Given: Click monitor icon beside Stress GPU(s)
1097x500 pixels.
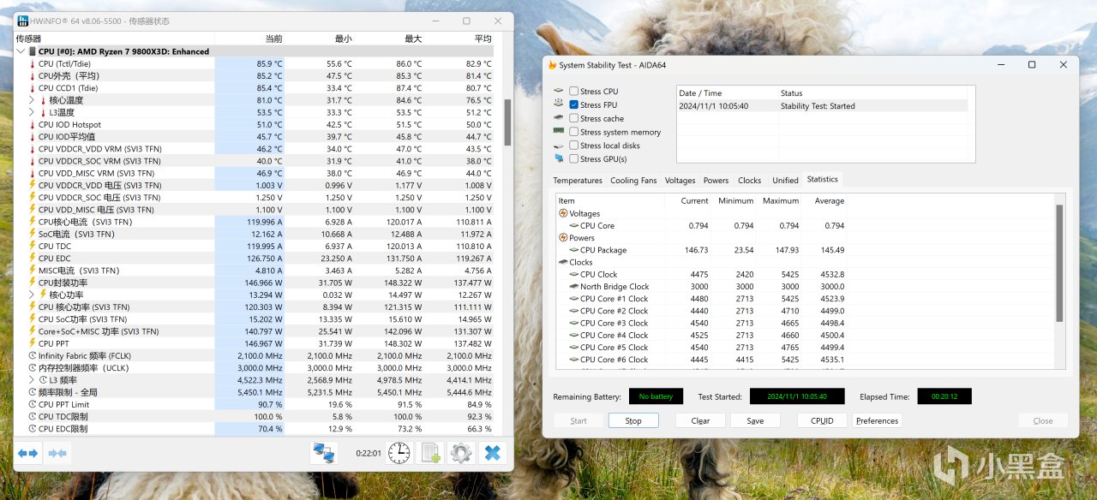Looking at the screenshot, I should point(559,158).
